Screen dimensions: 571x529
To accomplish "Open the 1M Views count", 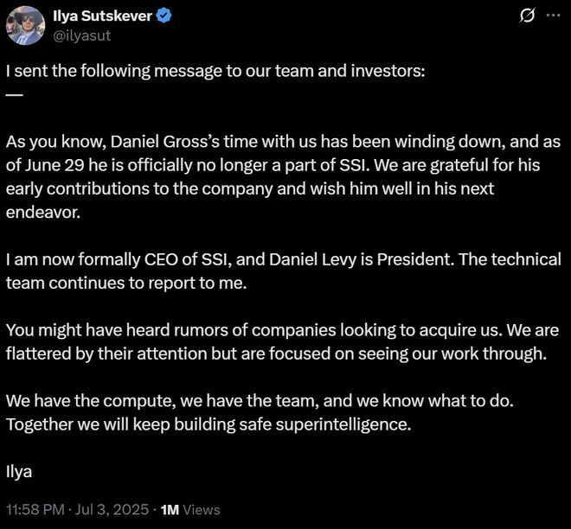I will [x=191, y=509].
